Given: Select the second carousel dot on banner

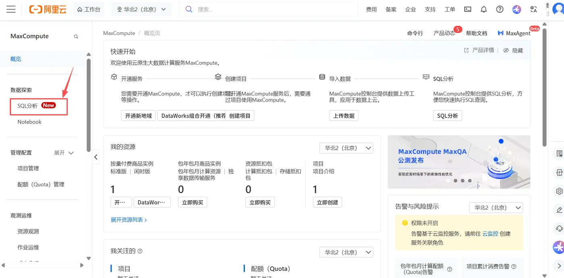Looking at the screenshot, I should point(456,181).
